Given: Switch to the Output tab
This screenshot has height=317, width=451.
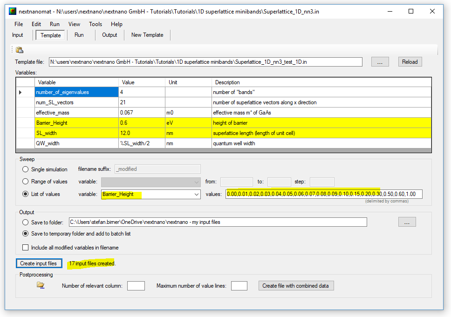Looking at the screenshot, I should click(x=110, y=35).
